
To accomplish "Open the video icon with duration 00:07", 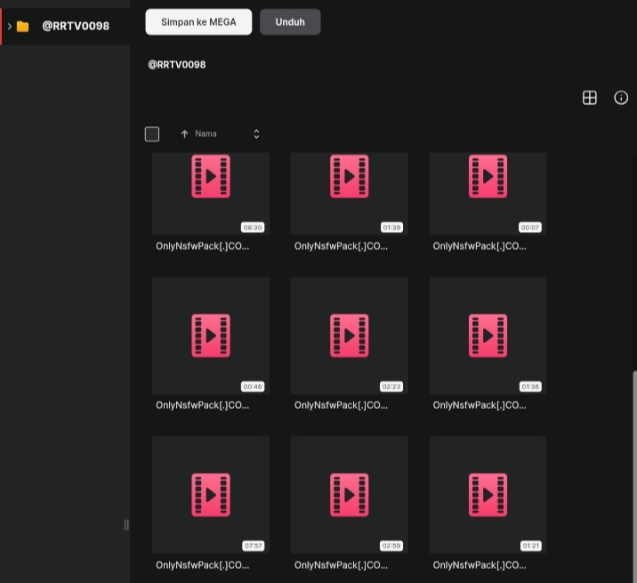I will point(488,176).
